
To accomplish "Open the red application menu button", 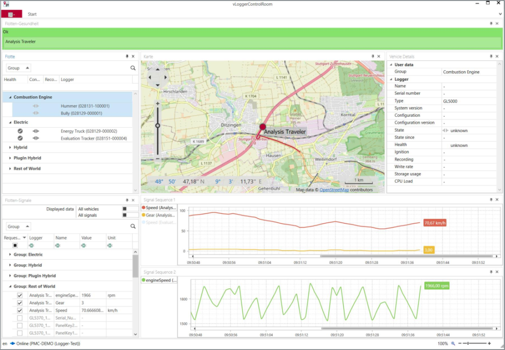I will tap(12, 14).
